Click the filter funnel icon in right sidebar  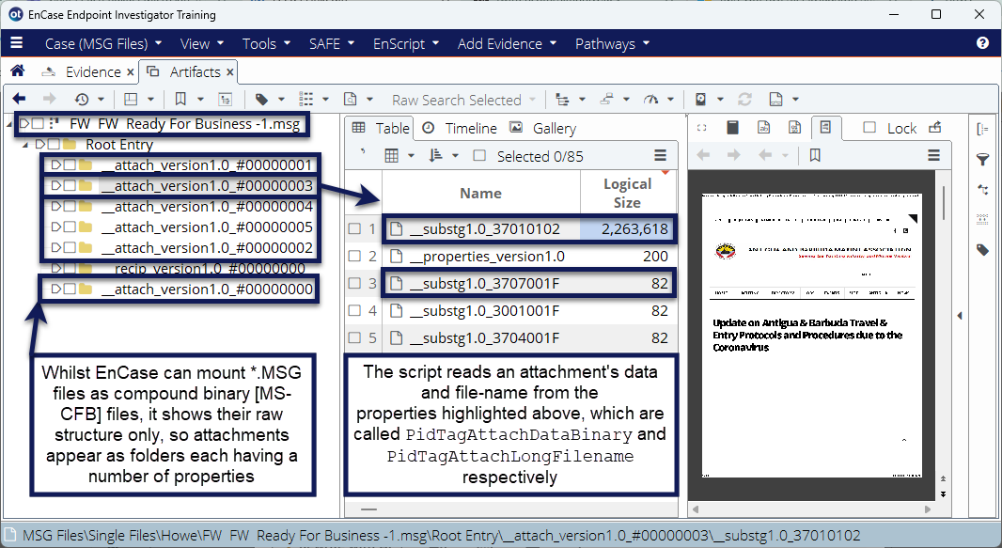pyautogui.click(x=983, y=159)
